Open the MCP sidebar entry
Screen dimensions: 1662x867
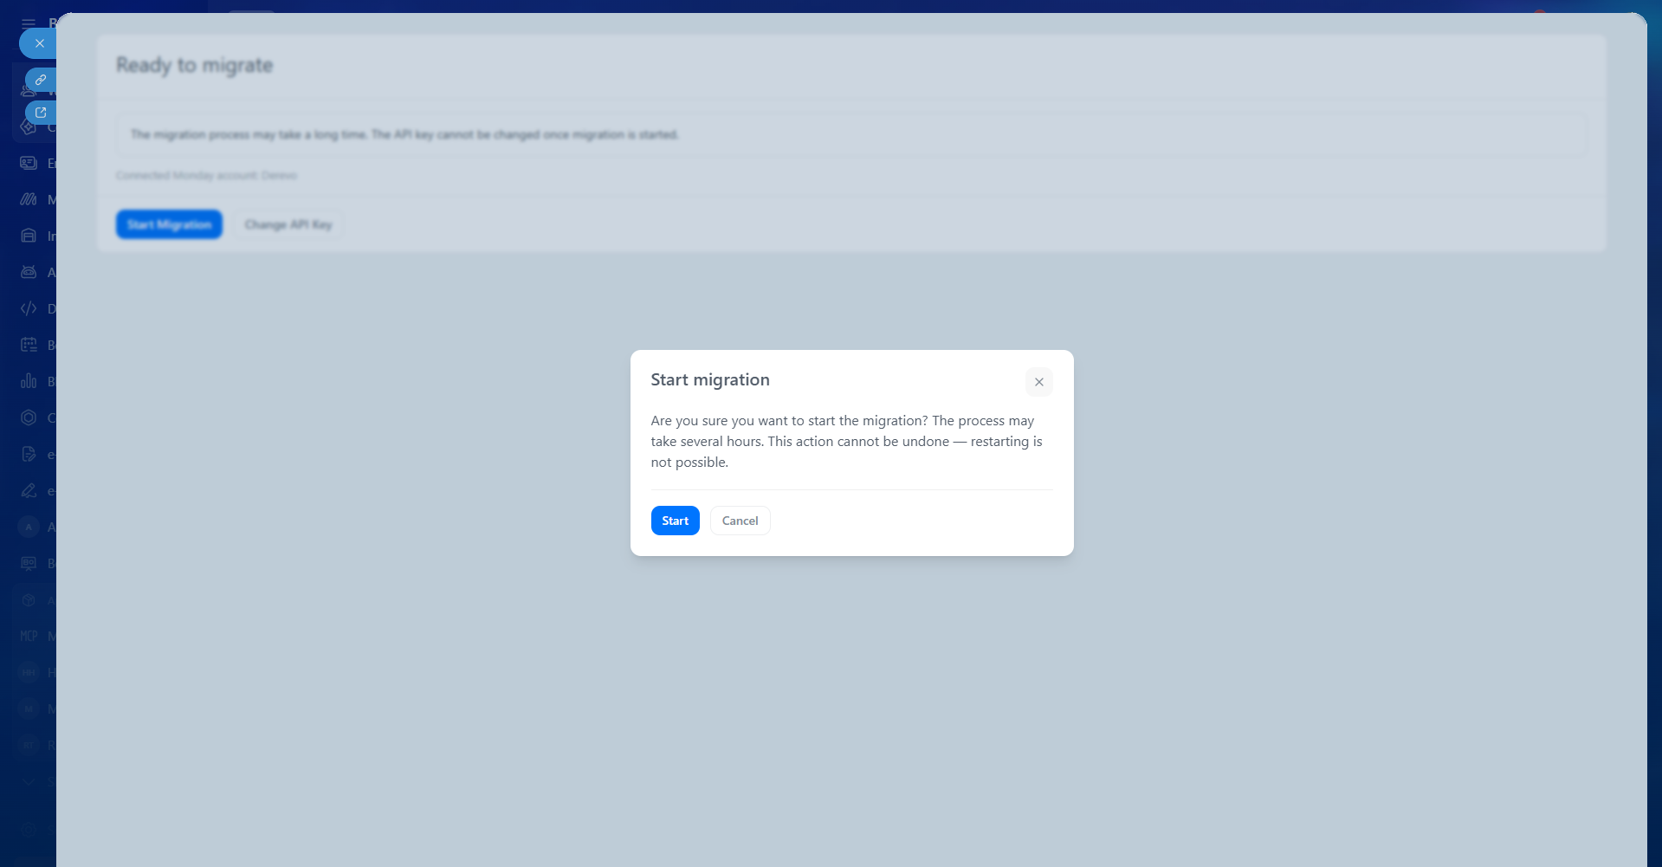[29, 636]
